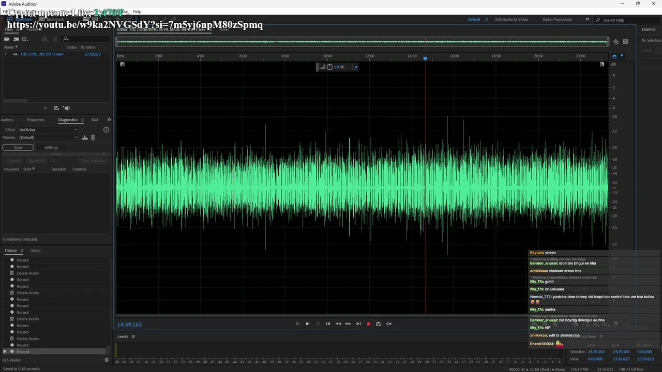Image resolution: width=662 pixels, height=372 pixels.
Task: Click the Pause button in transport
Action: point(318,324)
